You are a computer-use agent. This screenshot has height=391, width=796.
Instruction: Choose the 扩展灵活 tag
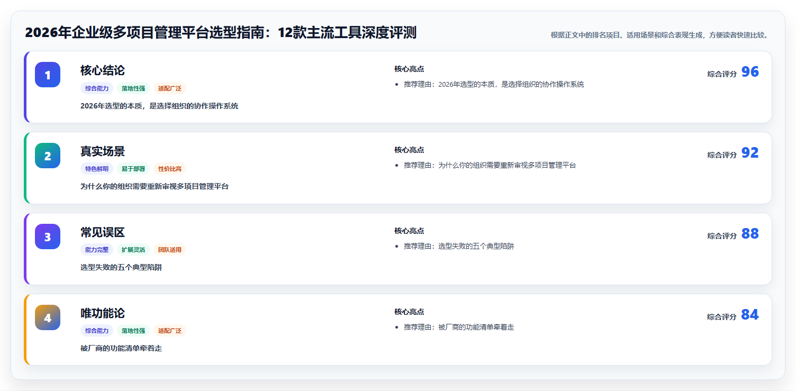coord(133,250)
